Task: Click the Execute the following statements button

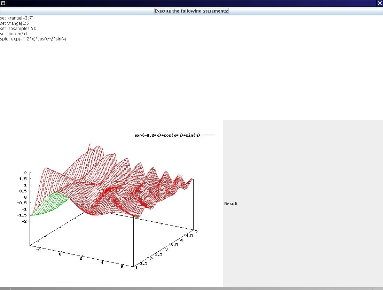Action: tap(191, 11)
